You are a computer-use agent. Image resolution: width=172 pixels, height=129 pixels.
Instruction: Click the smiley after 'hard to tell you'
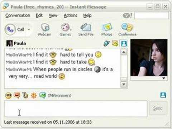[x=98, y=54]
